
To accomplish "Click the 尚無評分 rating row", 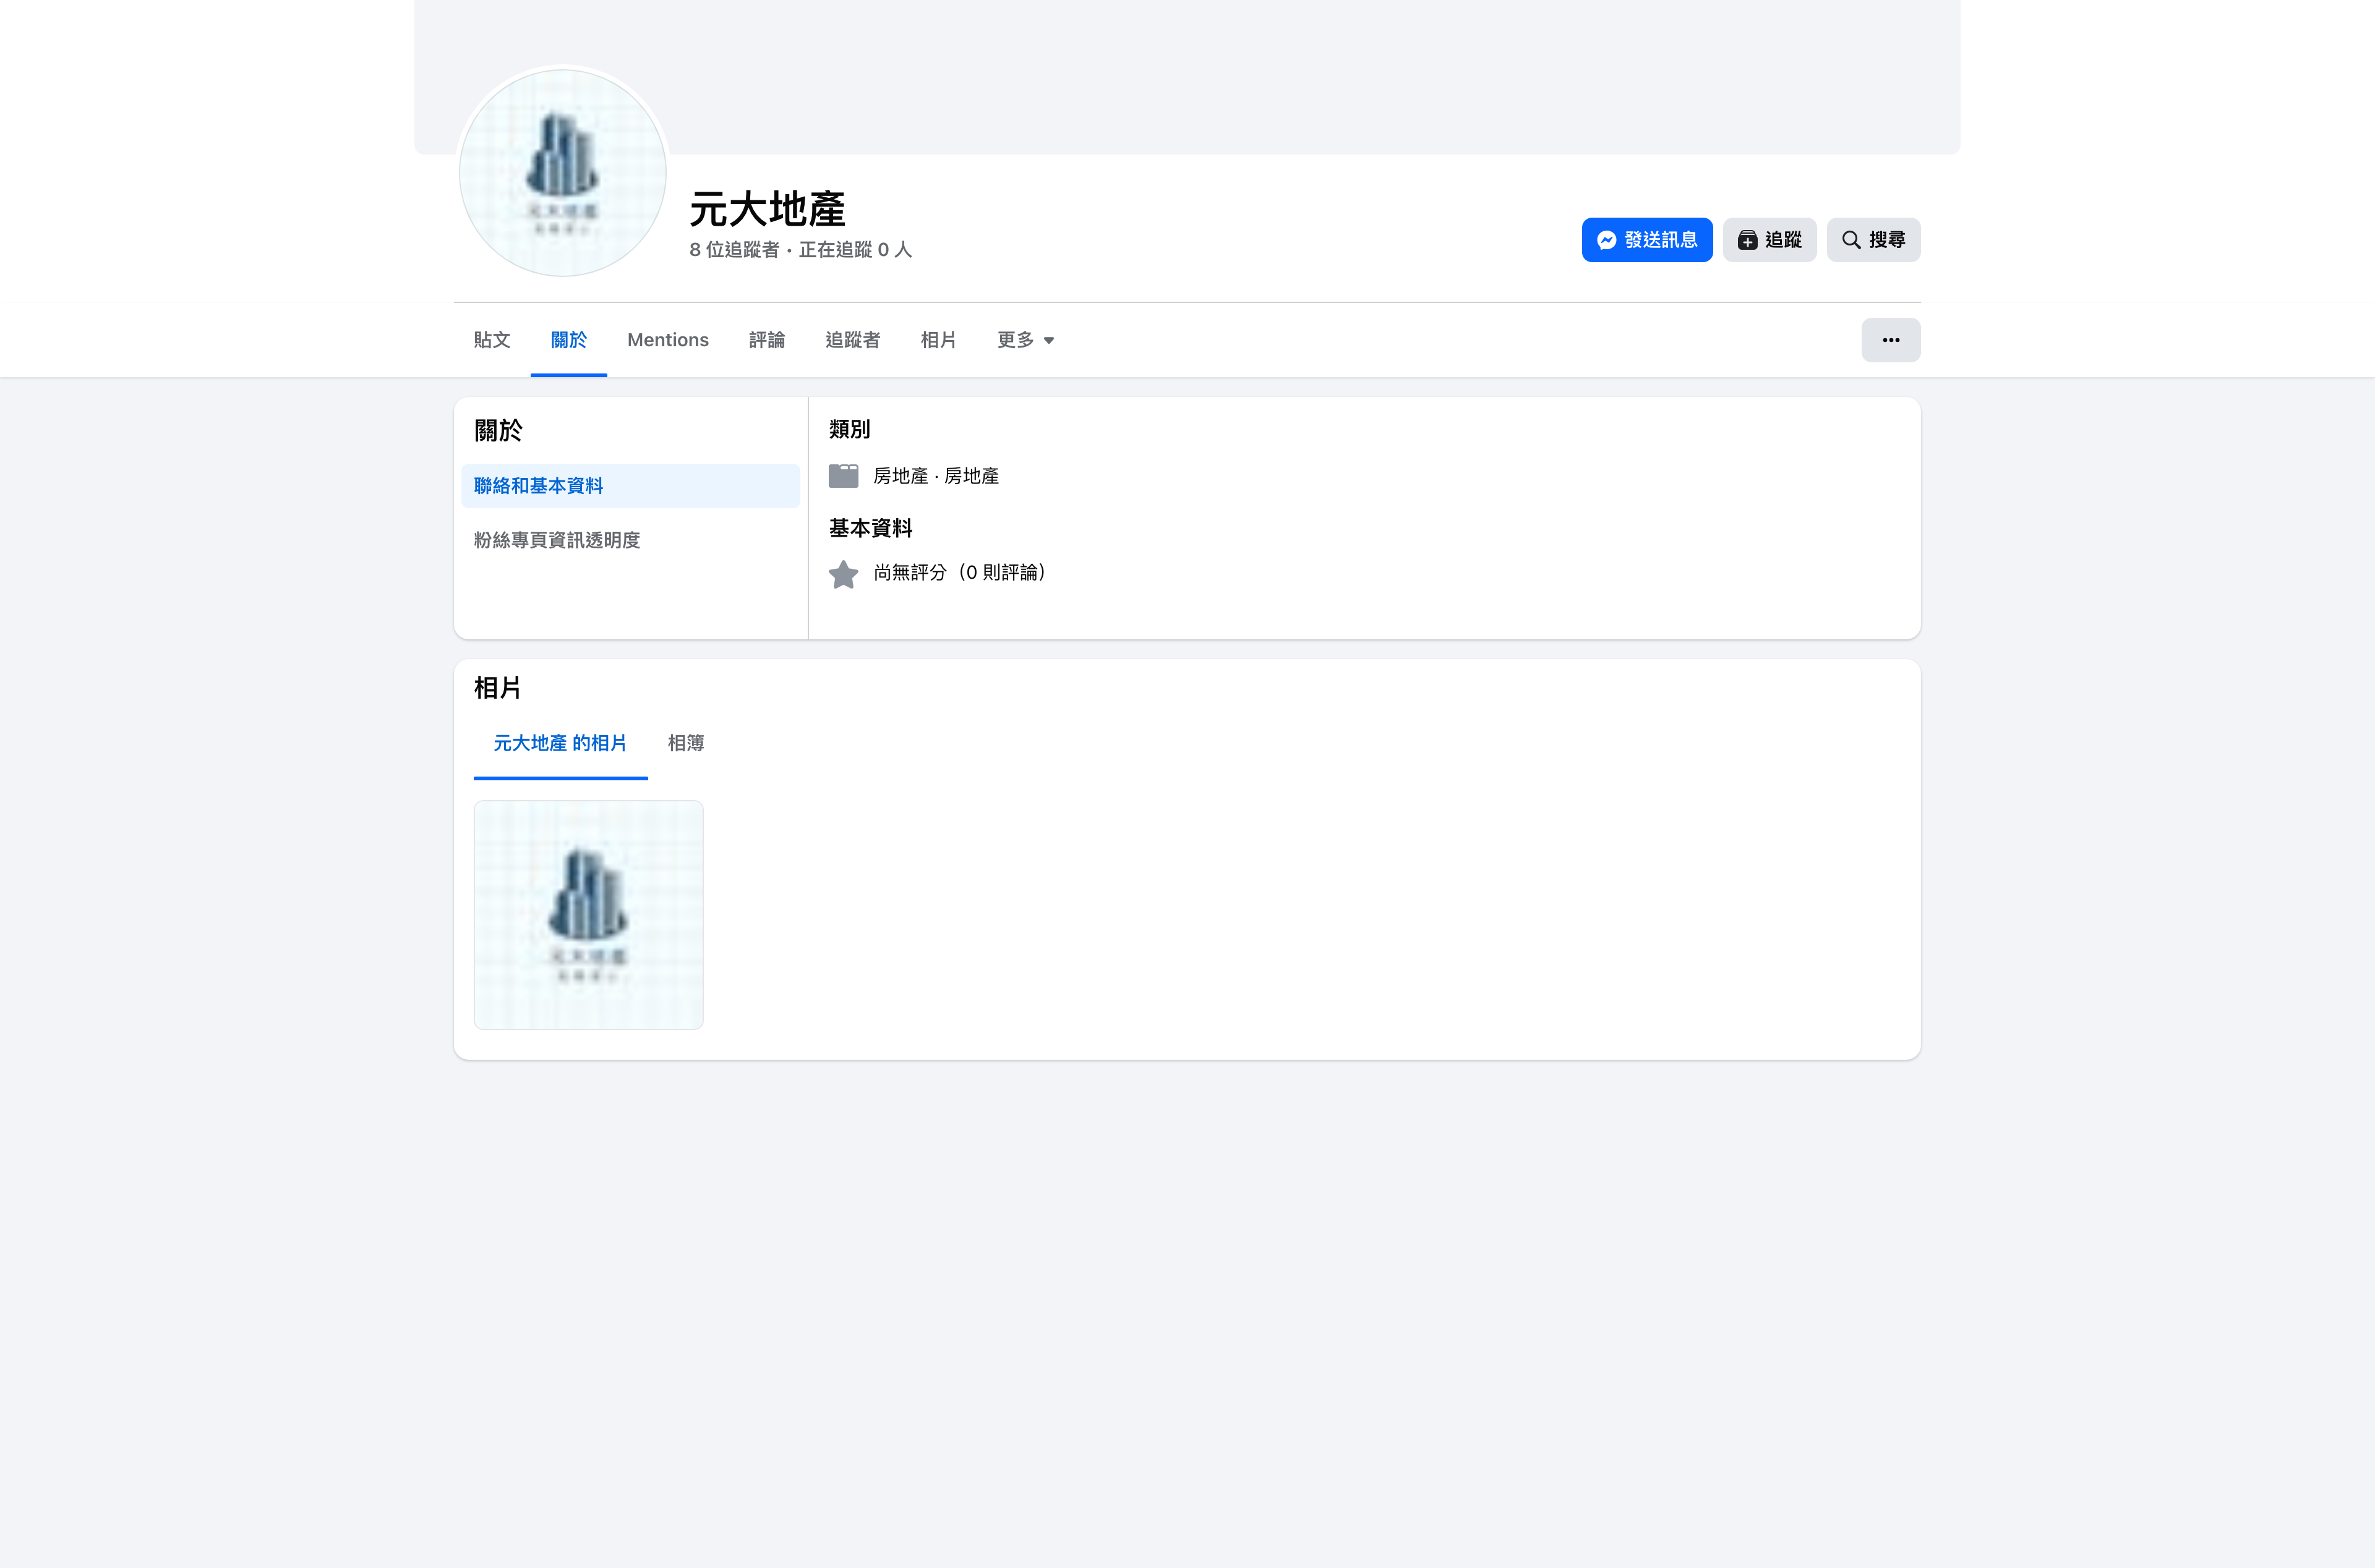I will [x=957, y=573].
